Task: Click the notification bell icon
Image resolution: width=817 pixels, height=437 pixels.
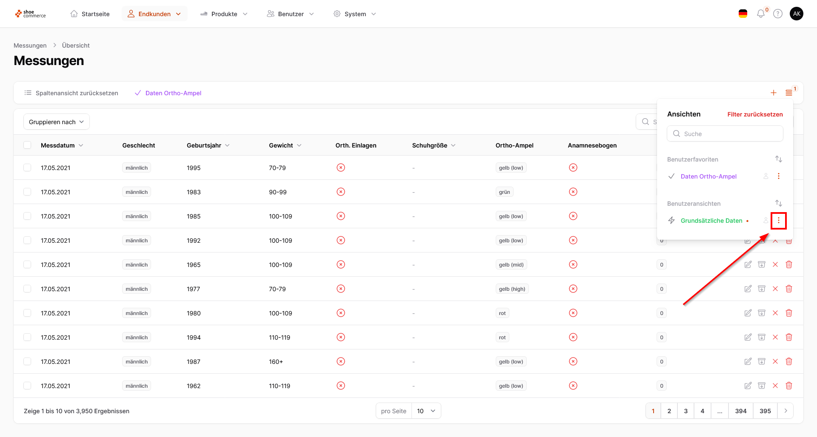Action: tap(760, 14)
